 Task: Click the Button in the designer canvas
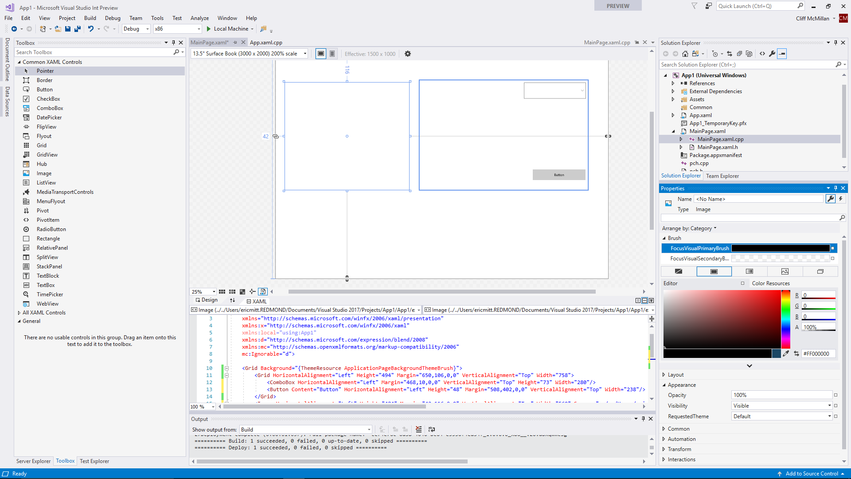coord(558,174)
